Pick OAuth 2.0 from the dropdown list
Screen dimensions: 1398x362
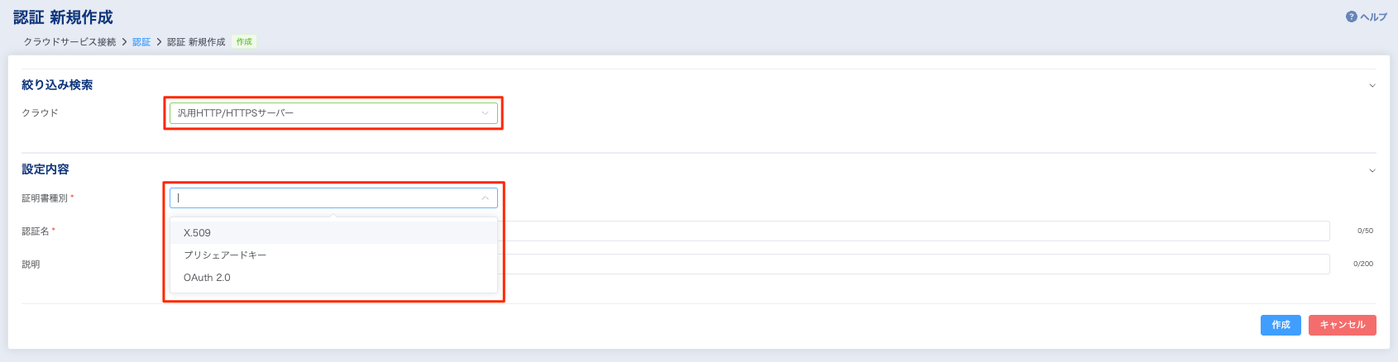[207, 278]
